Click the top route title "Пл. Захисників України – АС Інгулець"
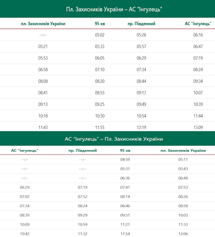 (x=114, y=9)
